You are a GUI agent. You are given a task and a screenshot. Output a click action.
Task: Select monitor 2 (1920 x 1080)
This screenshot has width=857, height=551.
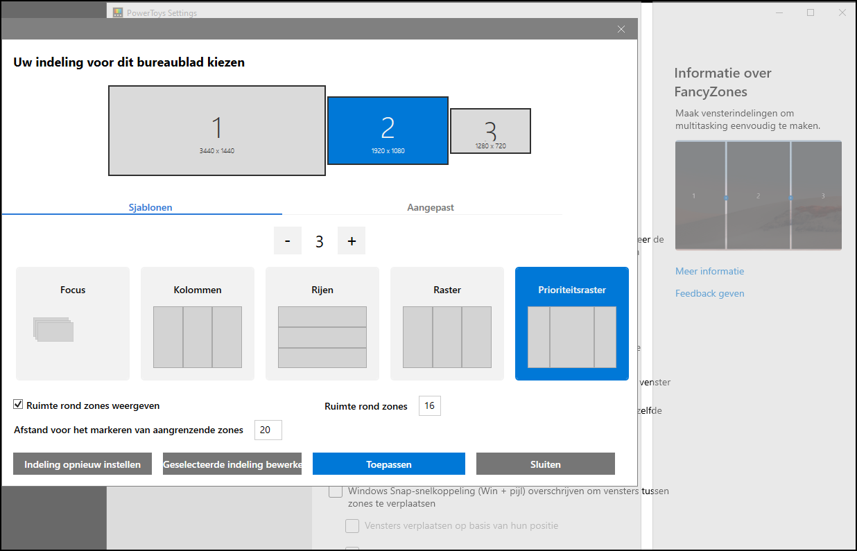pos(388,130)
